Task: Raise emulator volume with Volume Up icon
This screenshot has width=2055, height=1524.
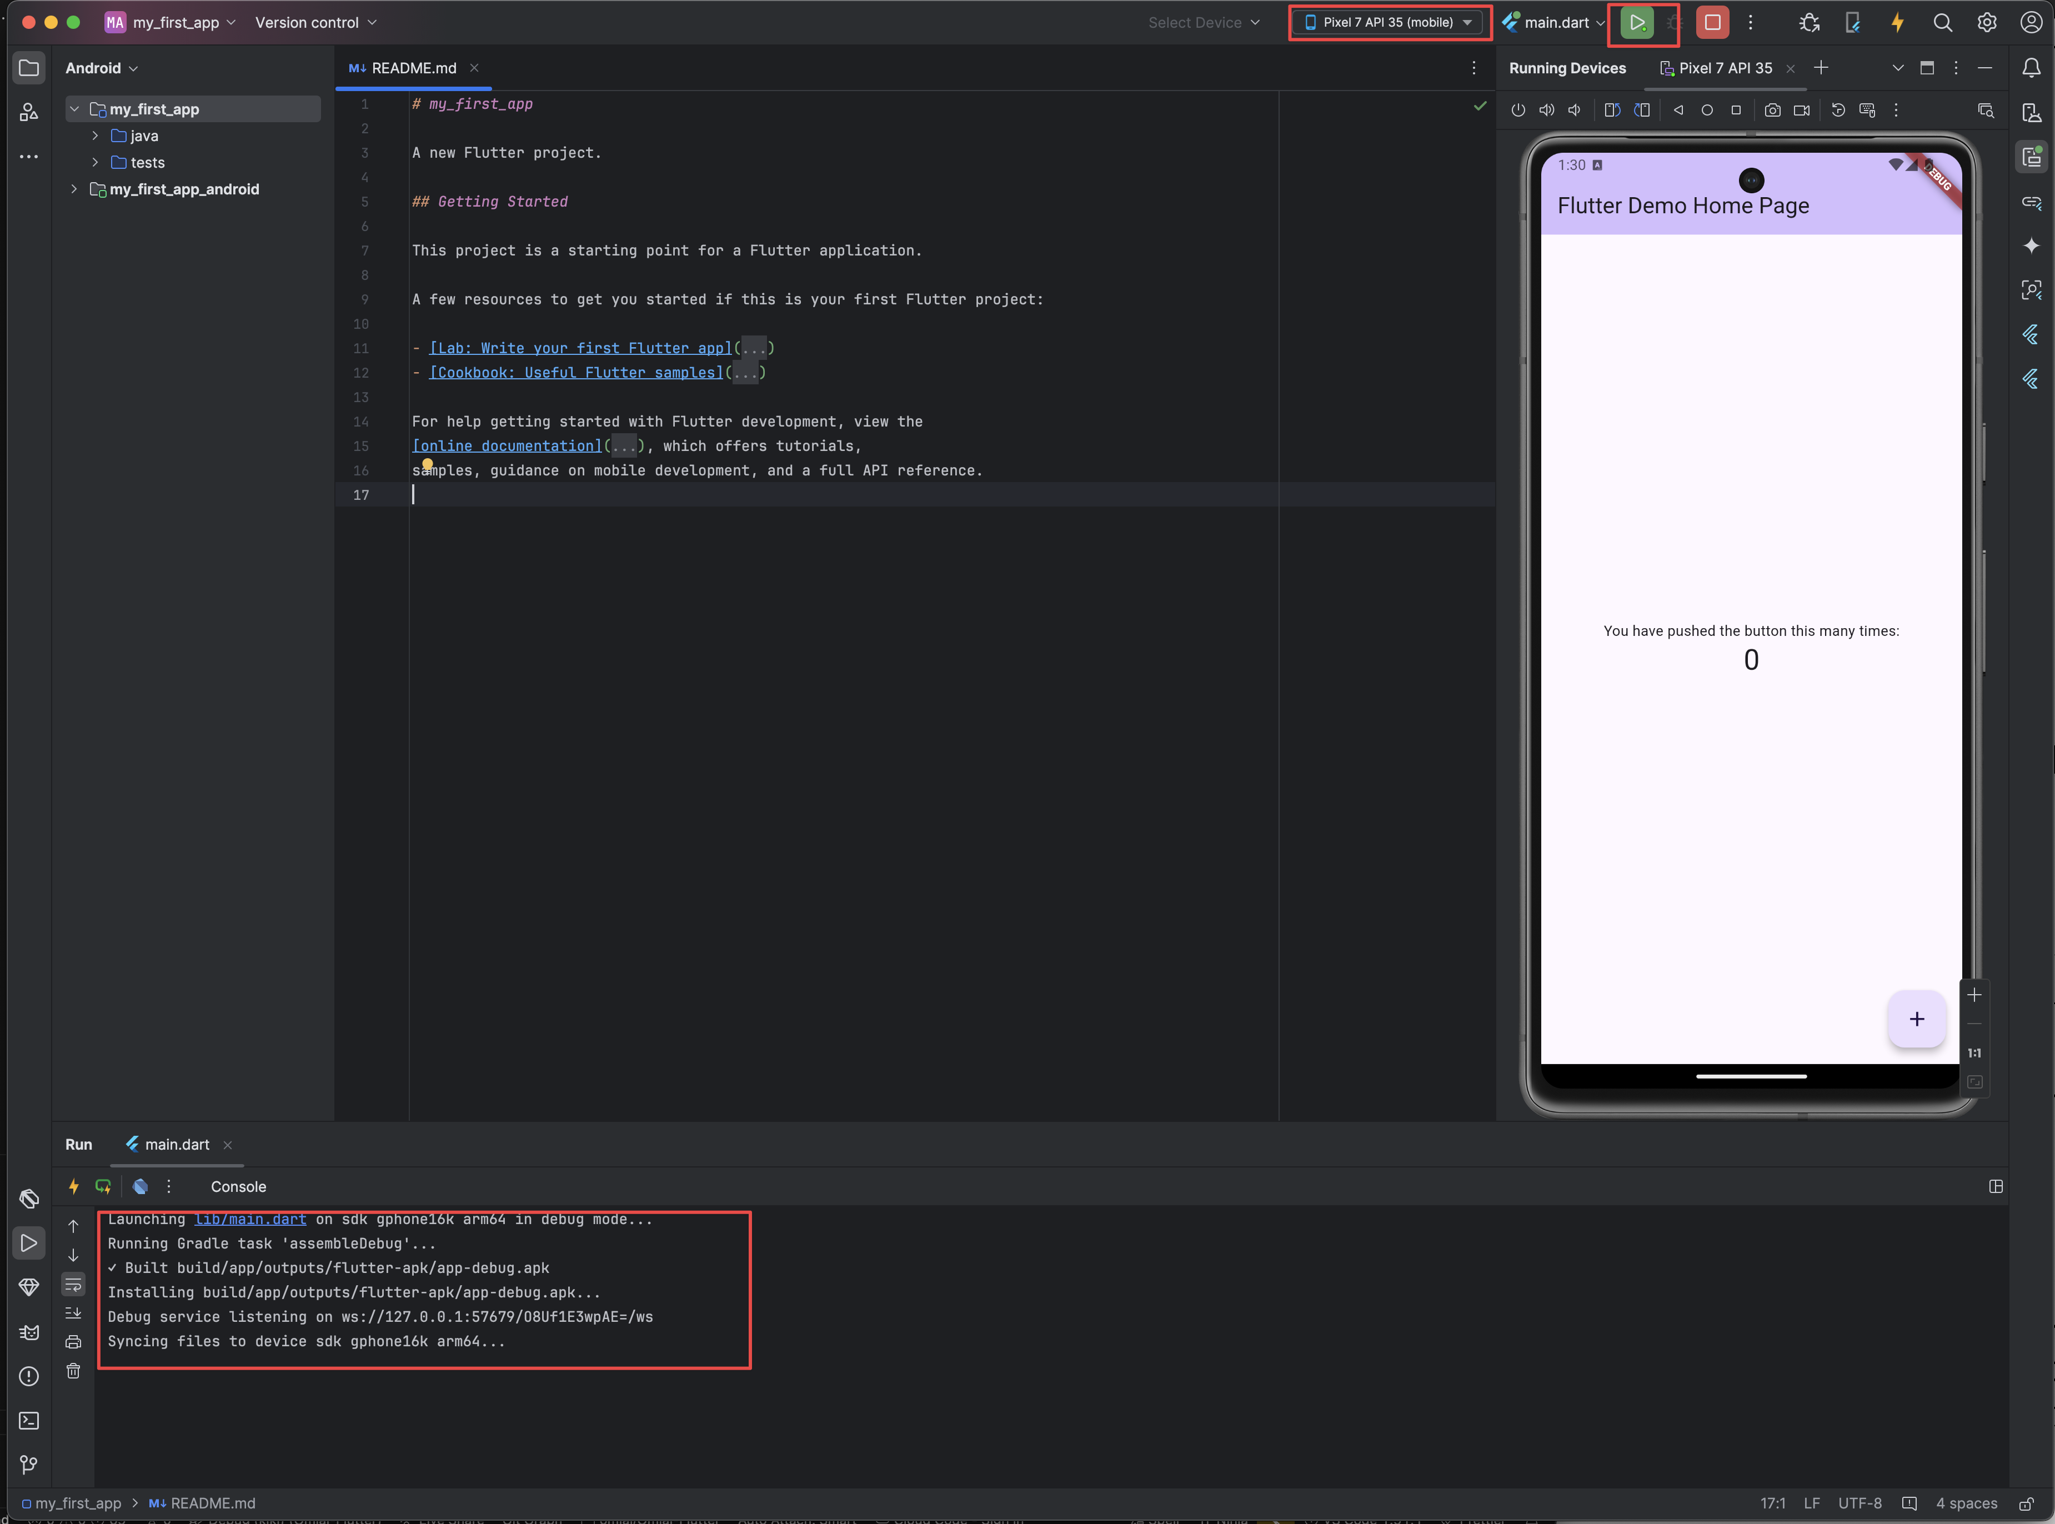Action: pos(1547,110)
